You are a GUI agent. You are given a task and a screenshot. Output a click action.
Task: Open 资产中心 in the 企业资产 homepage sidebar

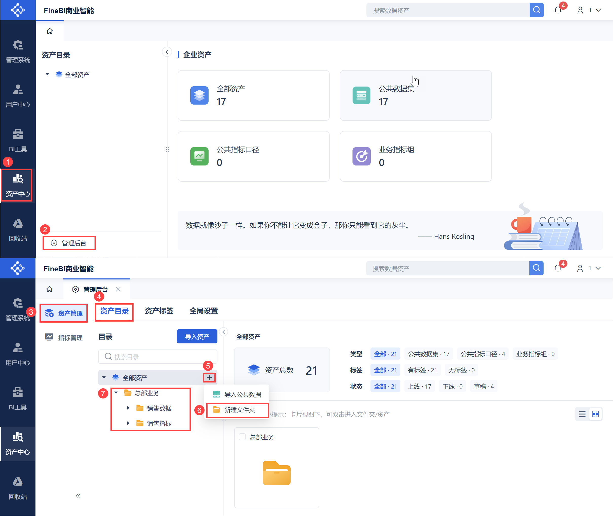pos(18,186)
